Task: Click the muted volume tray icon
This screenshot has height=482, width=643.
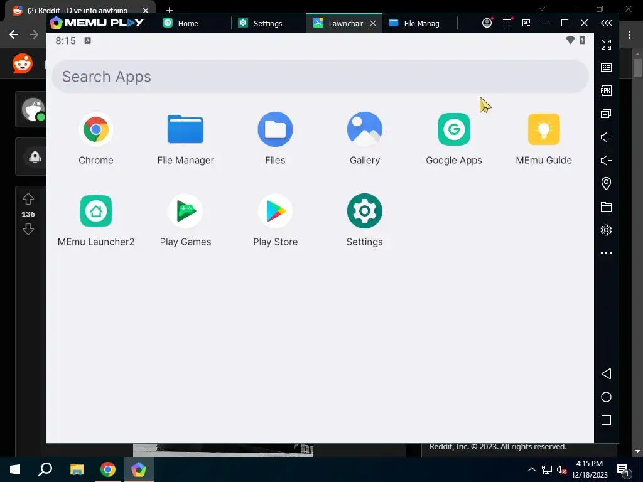Action: (x=562, y=469)
